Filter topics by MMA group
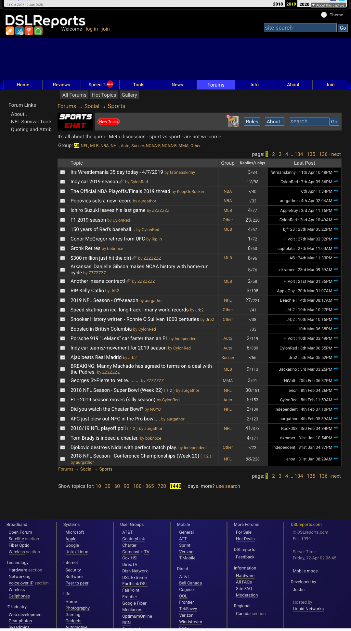This screenshot has height=631, width=351. (183, 146)
